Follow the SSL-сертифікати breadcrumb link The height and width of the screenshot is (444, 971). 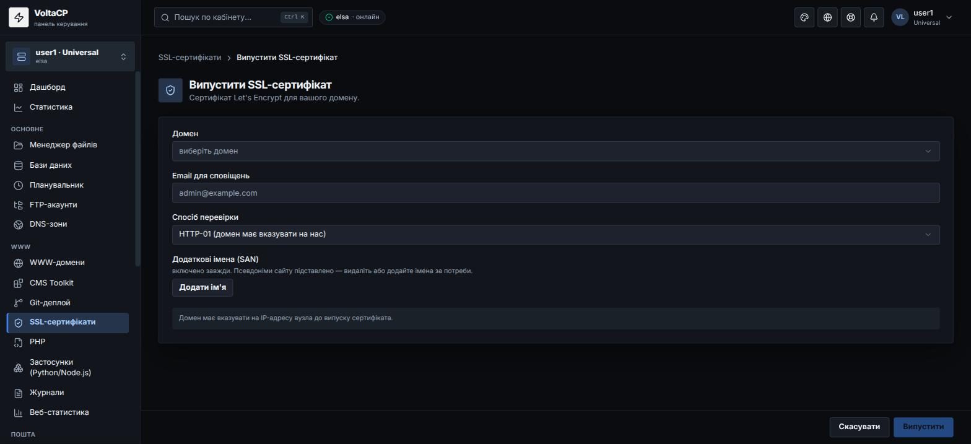tap(189, 58)
